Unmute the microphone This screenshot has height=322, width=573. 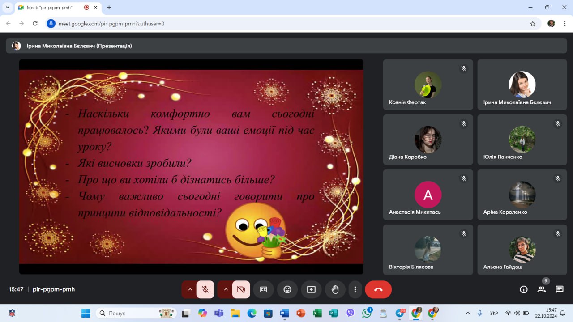click(205, 289)
